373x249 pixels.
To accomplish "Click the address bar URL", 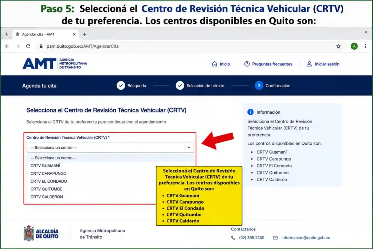I will coord(83,46).
